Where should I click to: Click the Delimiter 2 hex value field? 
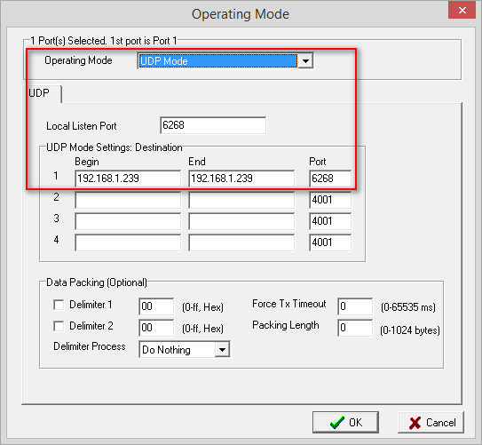coord(156,328)
